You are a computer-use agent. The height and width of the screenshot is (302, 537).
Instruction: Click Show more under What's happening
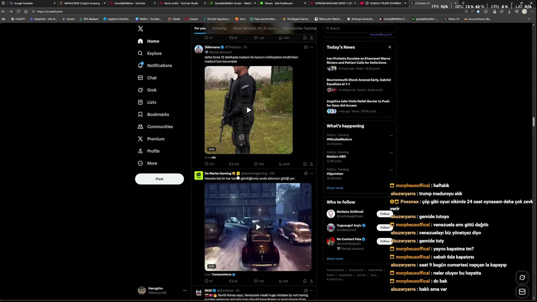335,188
